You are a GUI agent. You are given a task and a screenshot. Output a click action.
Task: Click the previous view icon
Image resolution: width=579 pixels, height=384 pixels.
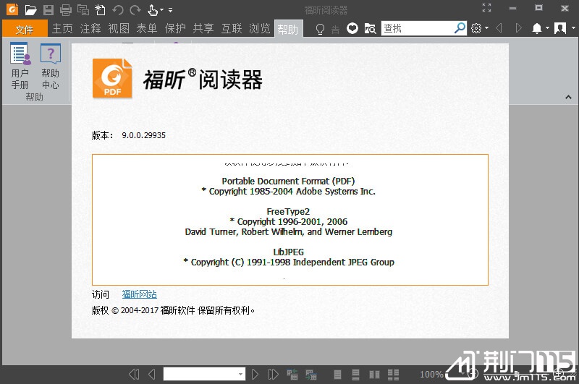pos(292,374)
